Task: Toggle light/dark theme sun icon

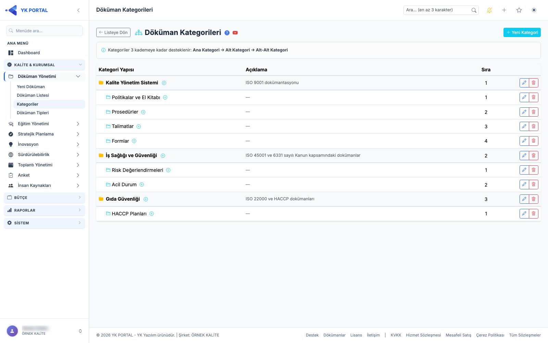Action: (x=534, y=10)
